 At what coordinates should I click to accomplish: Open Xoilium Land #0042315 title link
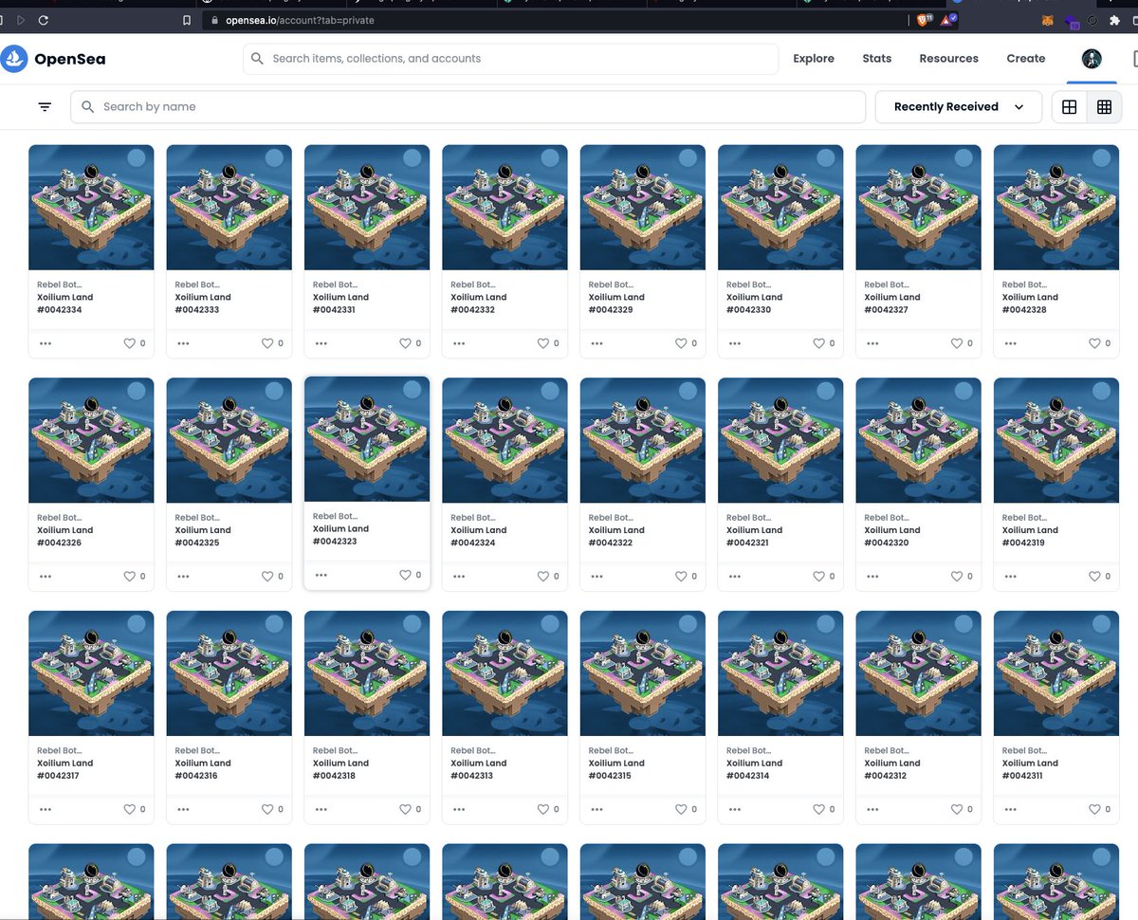[x=616, y=769]
